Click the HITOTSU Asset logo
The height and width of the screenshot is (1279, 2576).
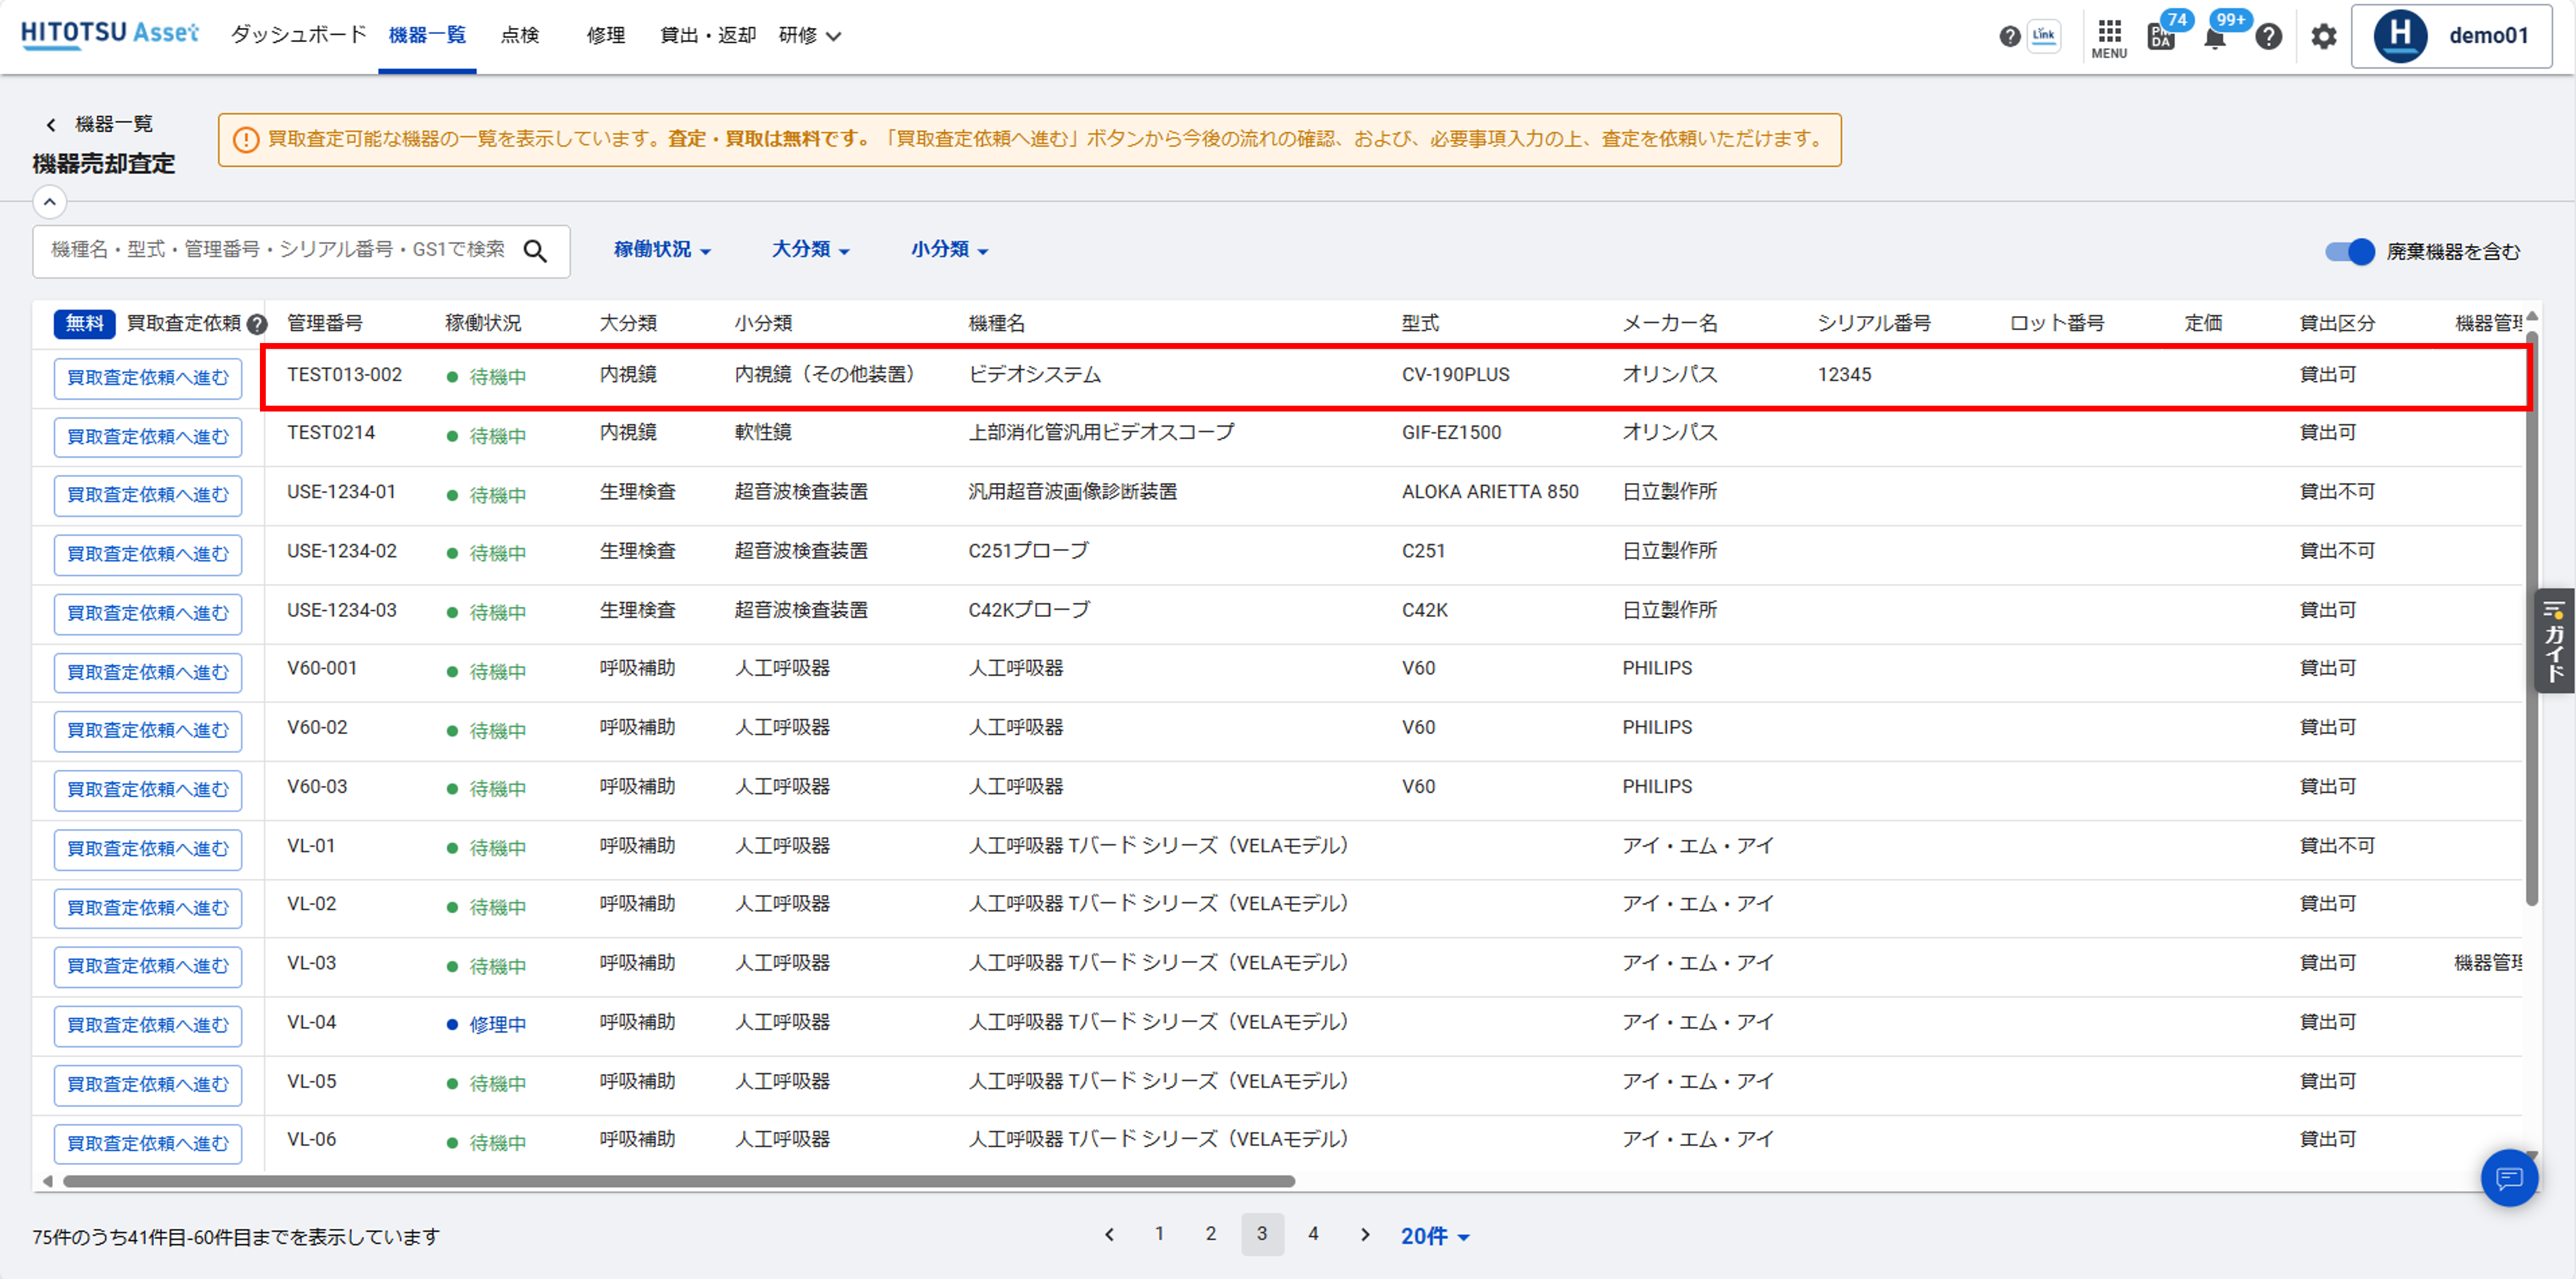coord(110,34)
